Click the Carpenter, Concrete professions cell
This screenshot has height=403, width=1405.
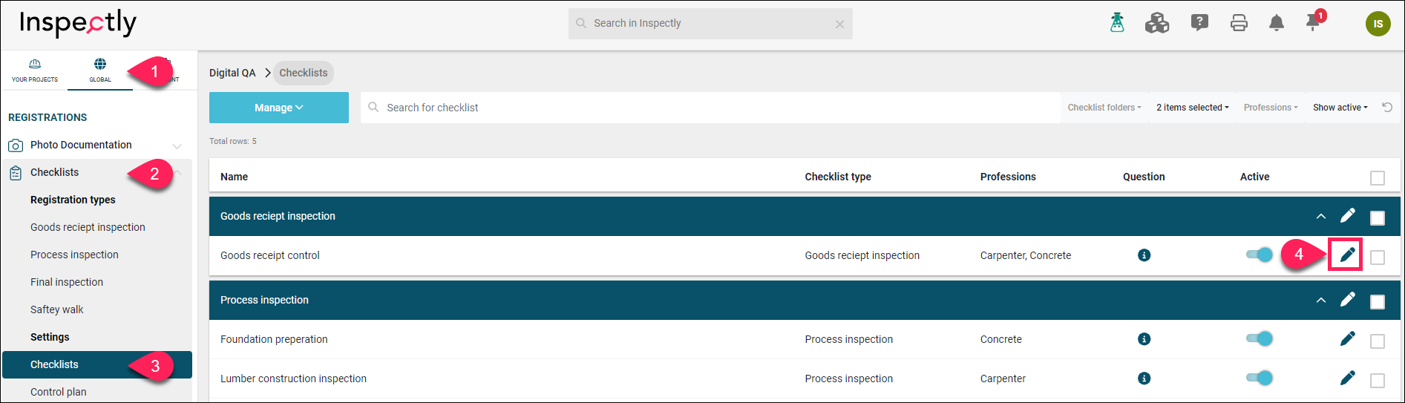pyautogui.click(x=1026, y=255)
